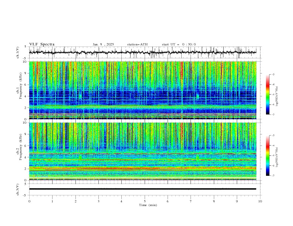
Task: Click the lower color scale bar
Action: click(268, 155)
